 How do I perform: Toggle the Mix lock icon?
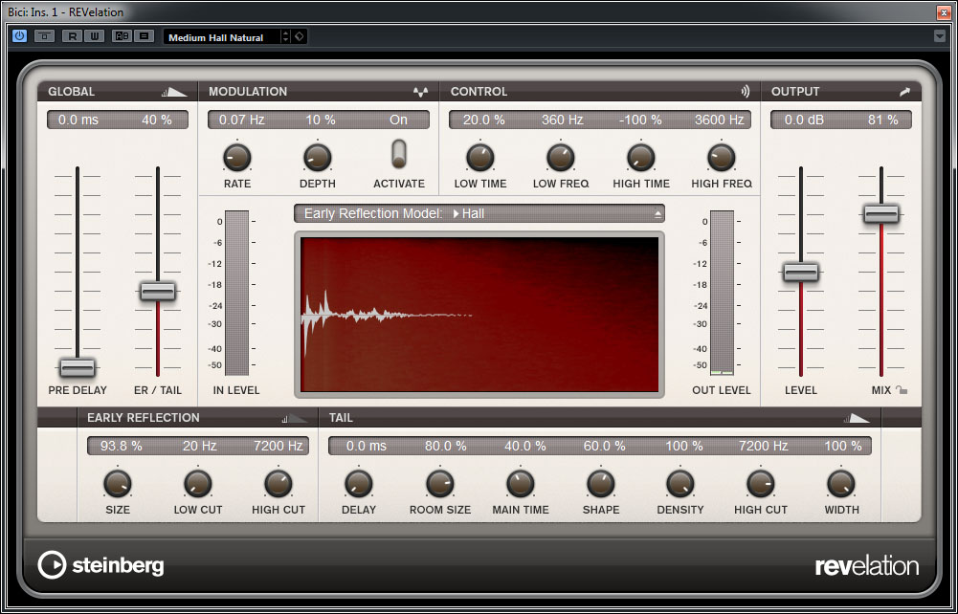point(902,390)
